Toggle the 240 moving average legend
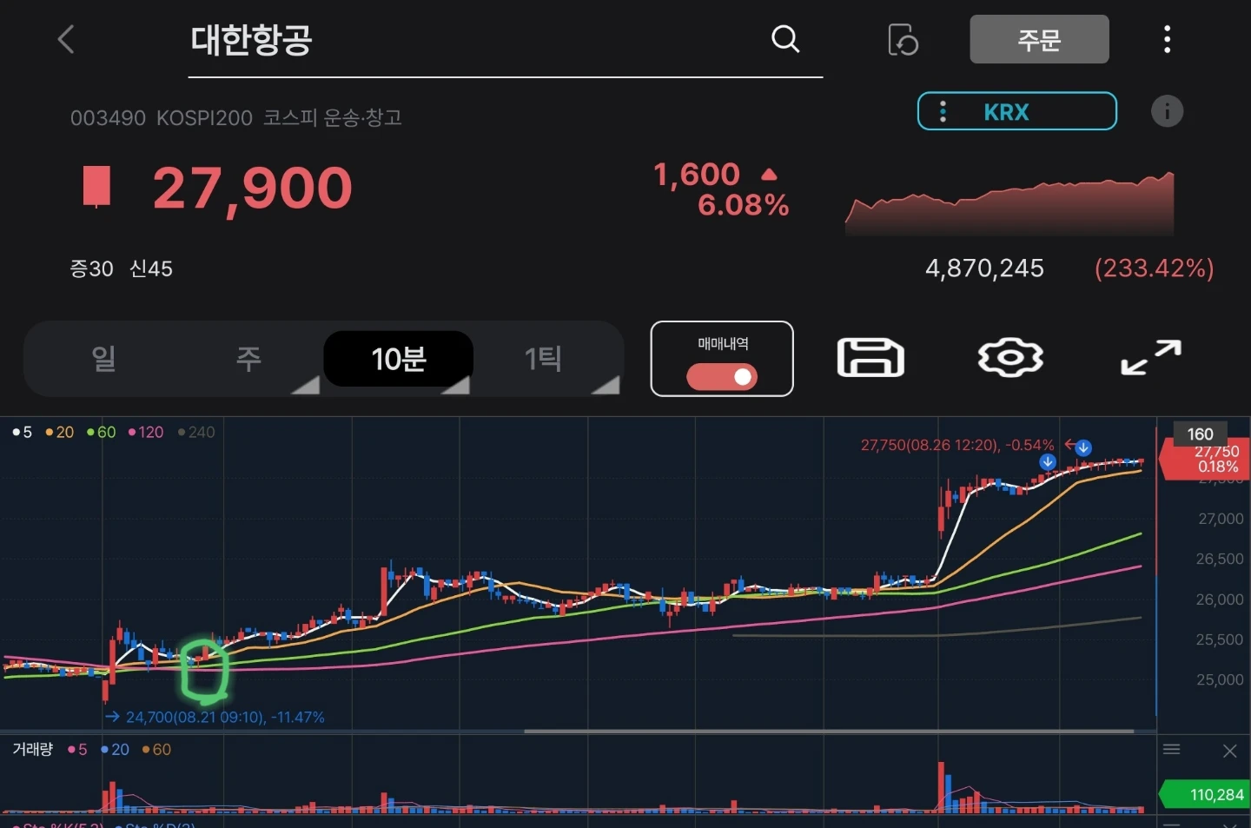Screen dimensions: 1251x828 [196, 432]
